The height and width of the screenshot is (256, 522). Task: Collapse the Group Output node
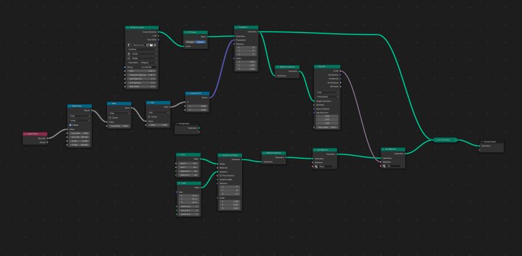coord(482,141)
